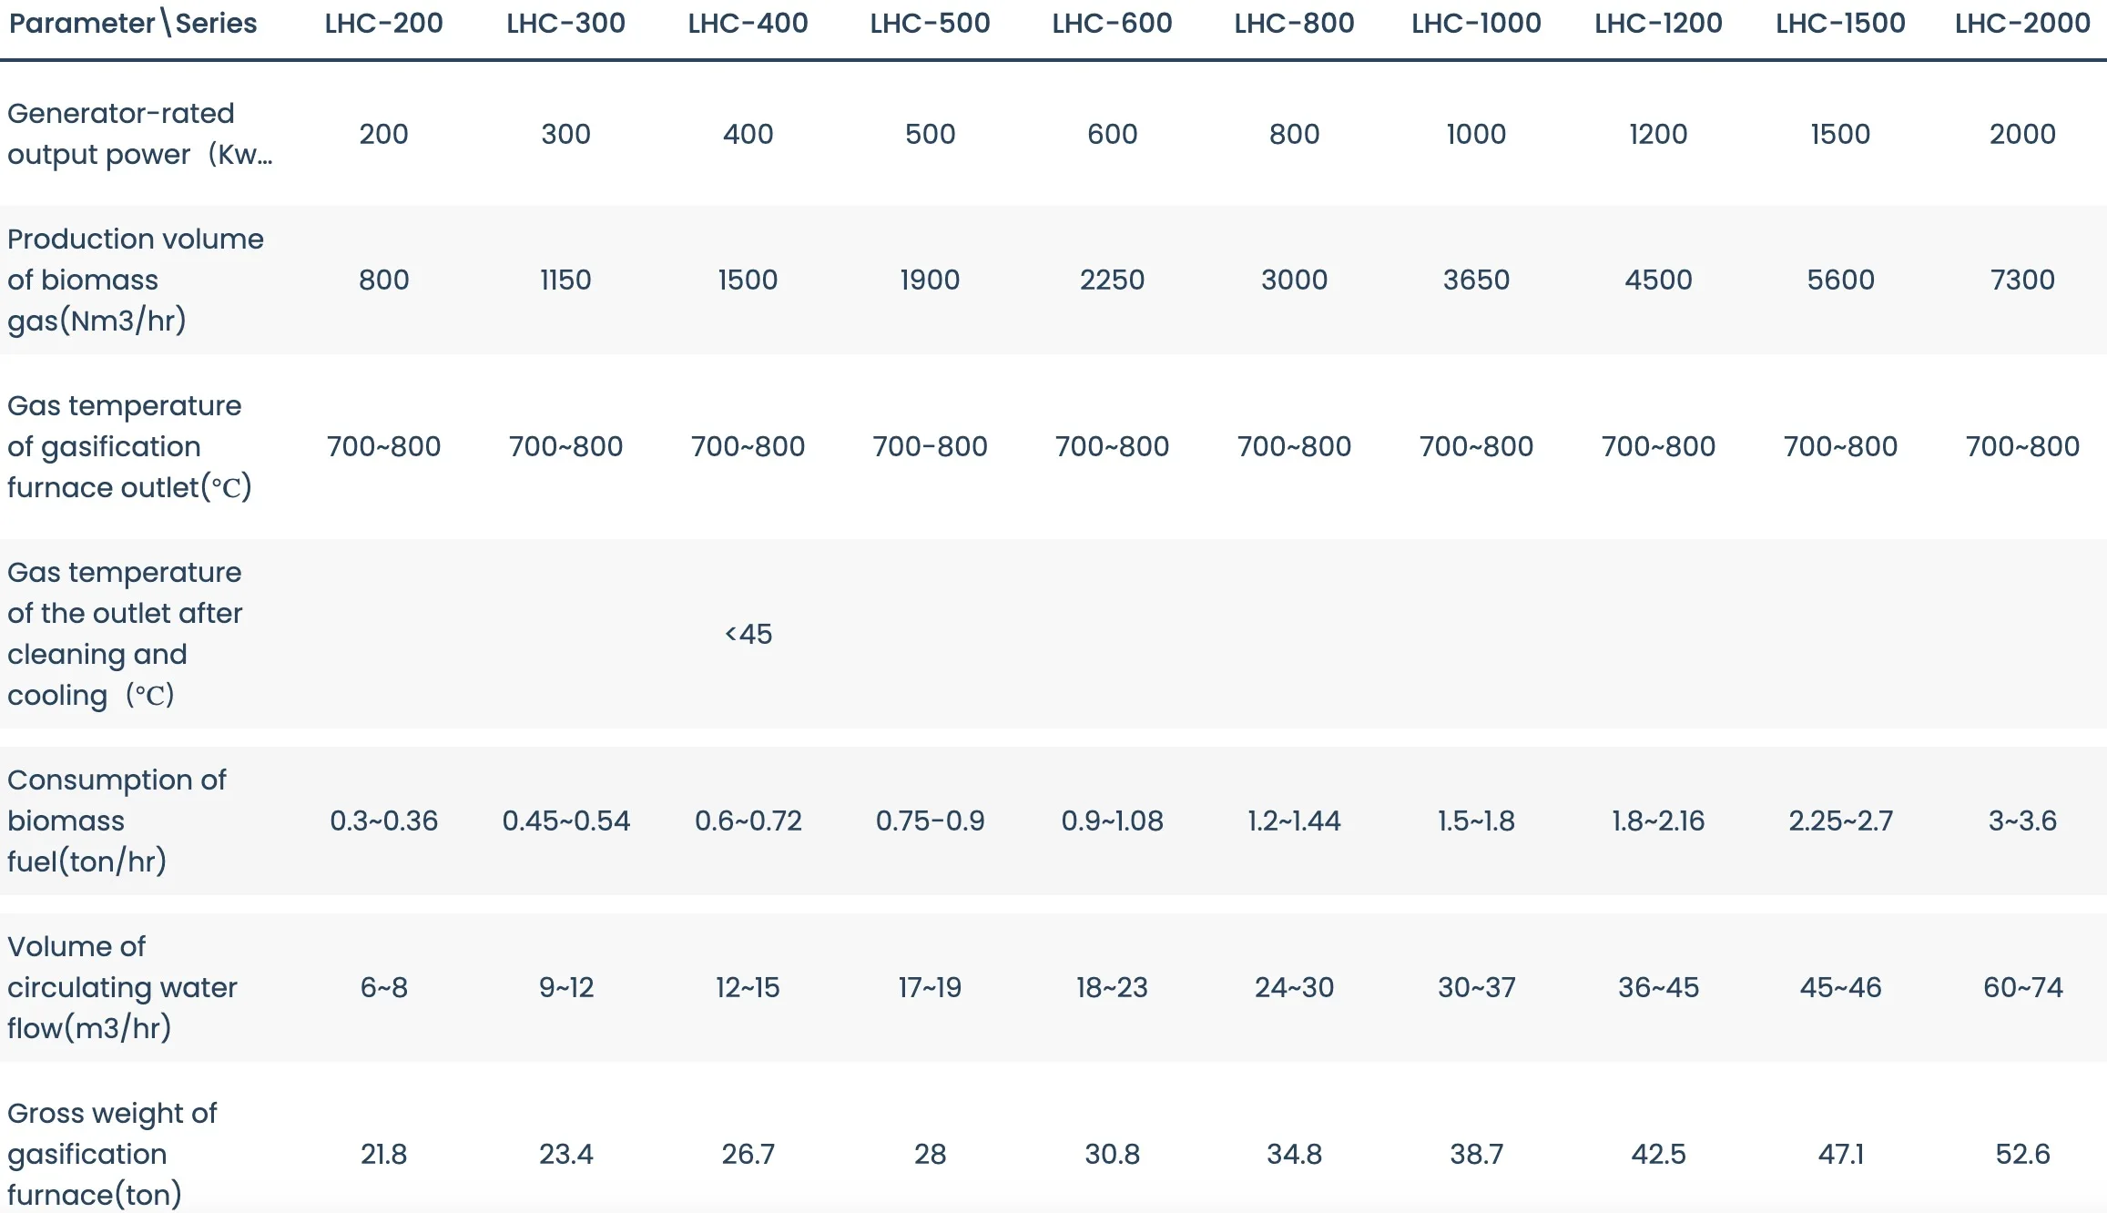Select the 7300 biomass gas volume cell

pyautogui.click(x=2022, y=280)
